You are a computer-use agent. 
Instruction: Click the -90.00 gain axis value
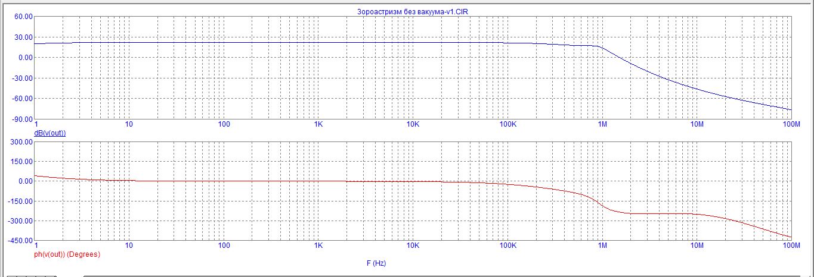pos(21,119)
